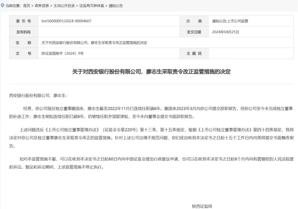
Task: Select the category text 通知公告;上市公司监管
Action: click(x=230, y=21)
